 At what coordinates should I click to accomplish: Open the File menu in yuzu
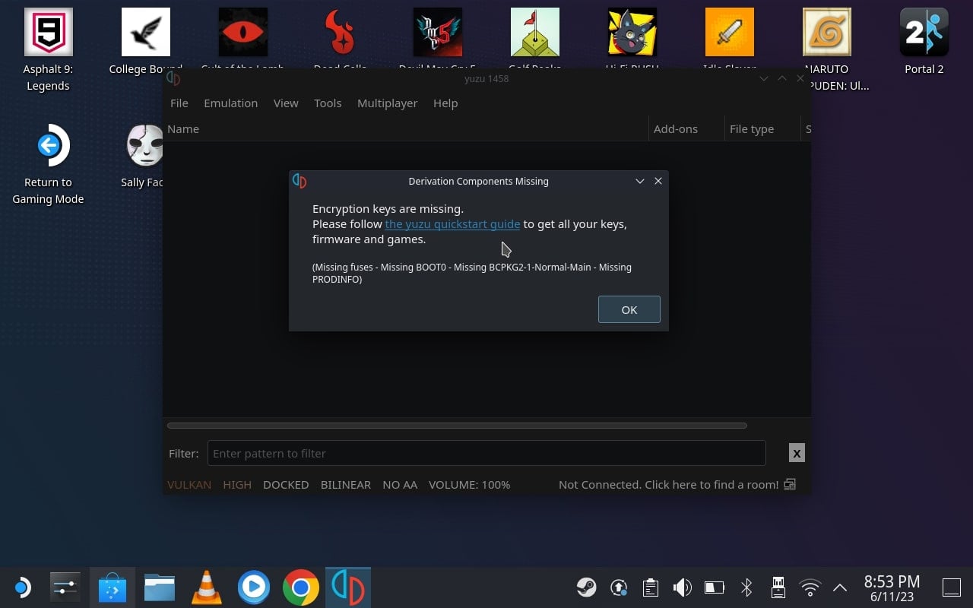(179, 103)
